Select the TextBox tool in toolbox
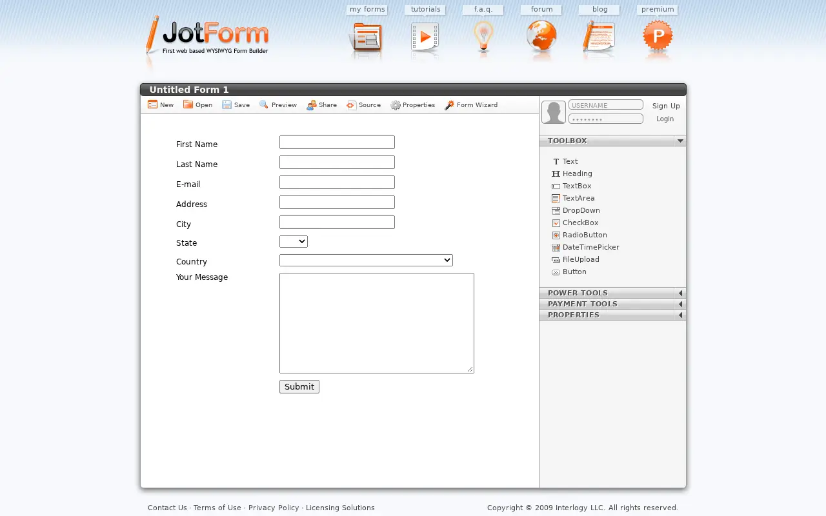The width and height of the screenshot is (826, 516). 572,186
